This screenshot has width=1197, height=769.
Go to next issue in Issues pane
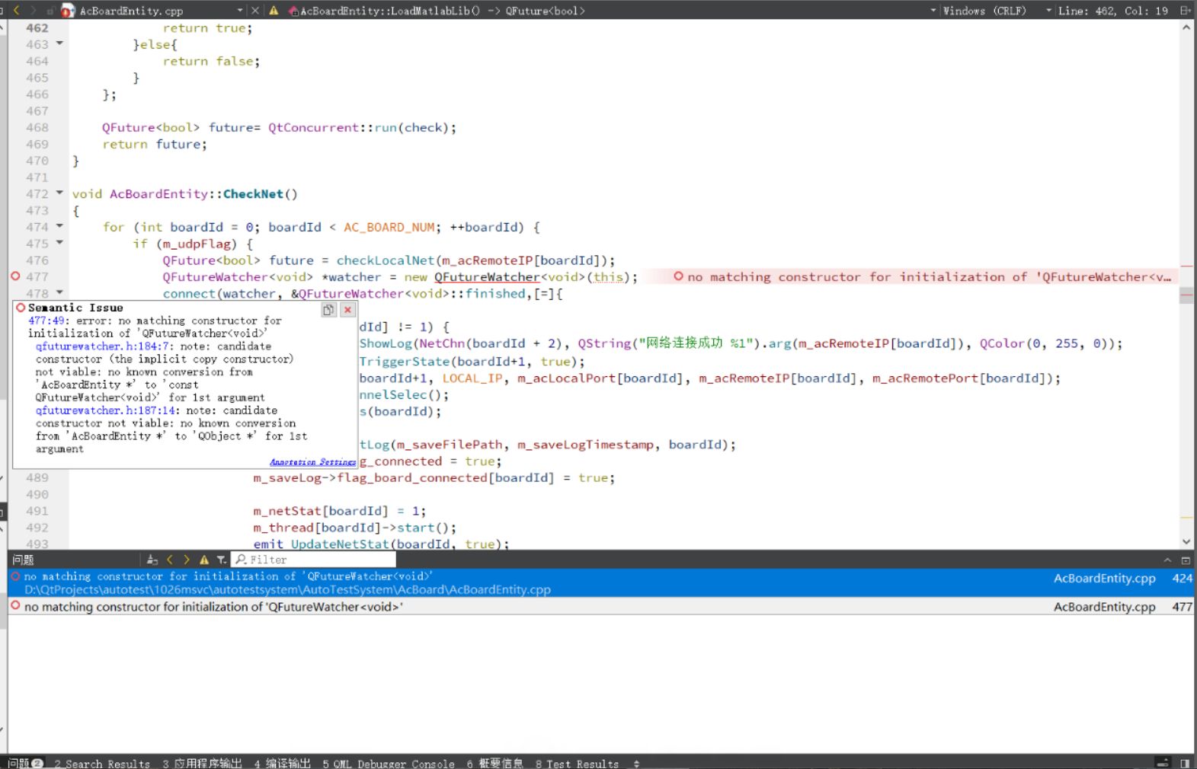[x=187, y=560]
